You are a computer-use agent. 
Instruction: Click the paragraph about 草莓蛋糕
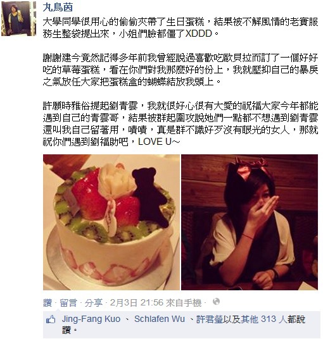click(x=180, y=70)
